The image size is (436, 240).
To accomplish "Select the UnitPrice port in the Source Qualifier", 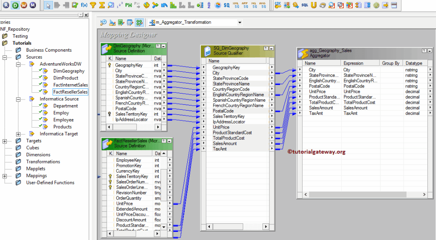I will (221, 127).
